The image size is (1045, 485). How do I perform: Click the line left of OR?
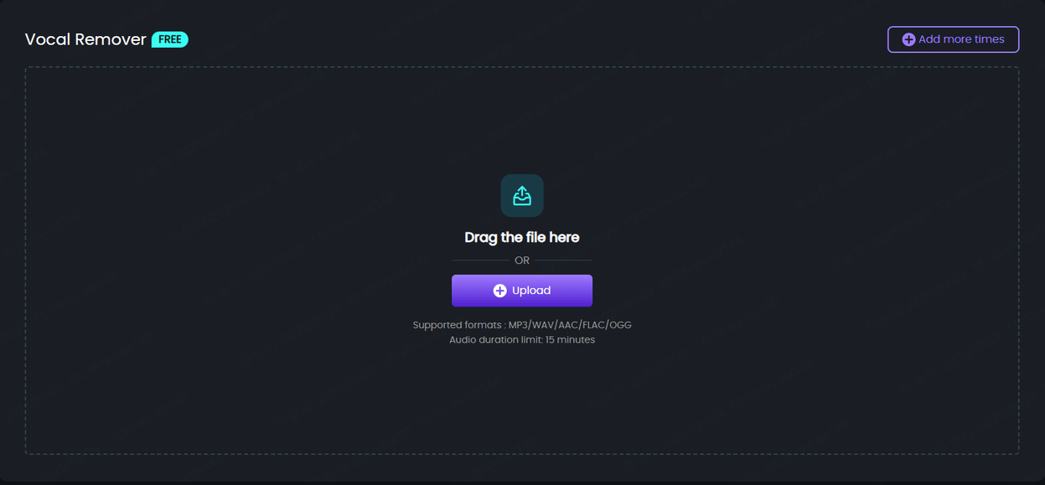tap(480, 261)
